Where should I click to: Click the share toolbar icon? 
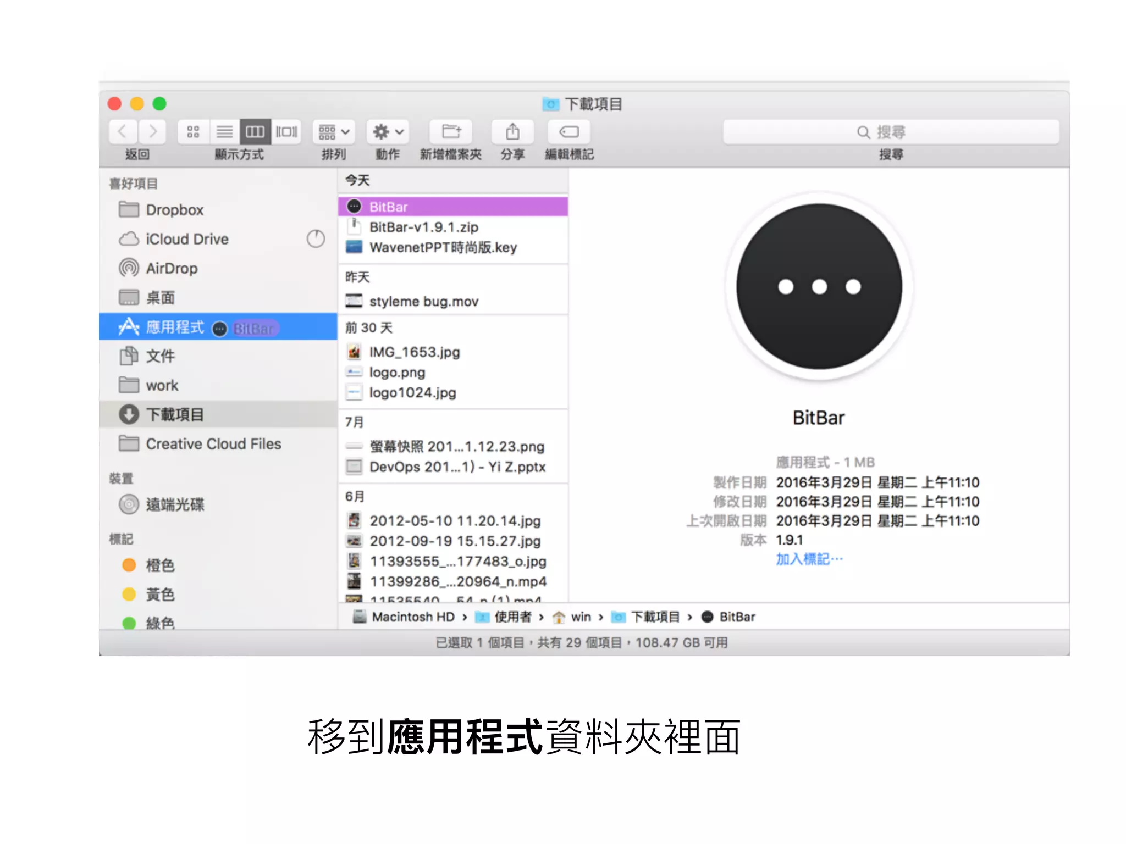512,132
